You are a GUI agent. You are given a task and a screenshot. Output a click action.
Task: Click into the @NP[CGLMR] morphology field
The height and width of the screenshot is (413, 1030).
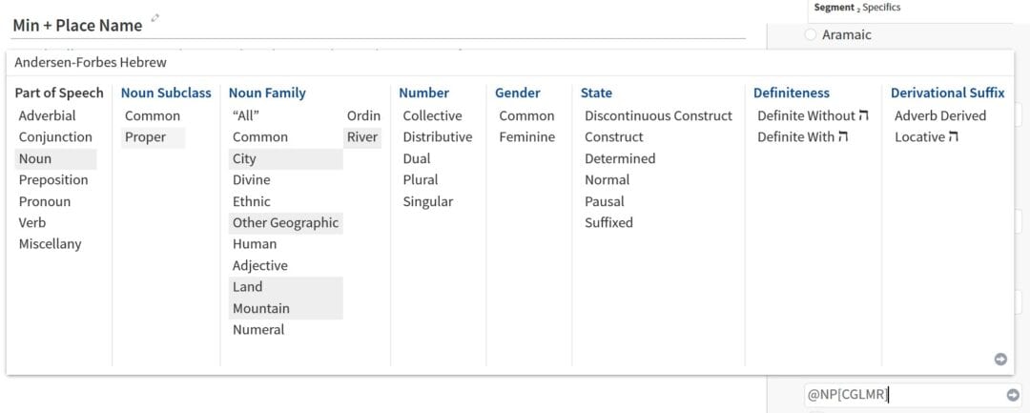(x=904, y=395)
